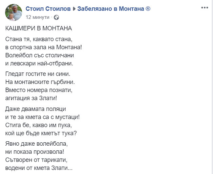Click the line "Волейбол със столичани"
Image resolution: width=213 pixels, height=174 pixels.
point(40,56)
